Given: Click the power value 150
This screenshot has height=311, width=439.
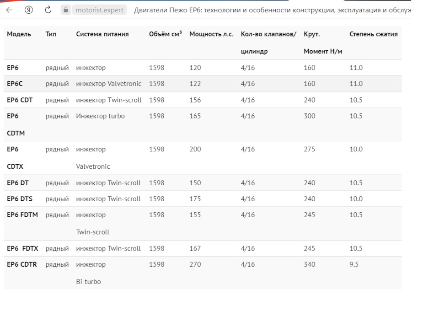Looking at the screenshot, I should pyautogui.click(x=195, y=183).
